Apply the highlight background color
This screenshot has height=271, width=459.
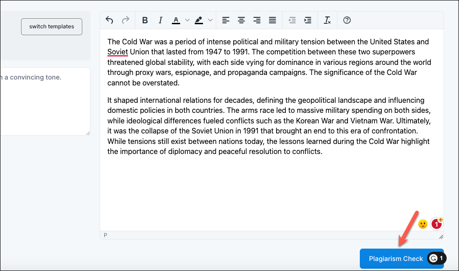[199, 20]
